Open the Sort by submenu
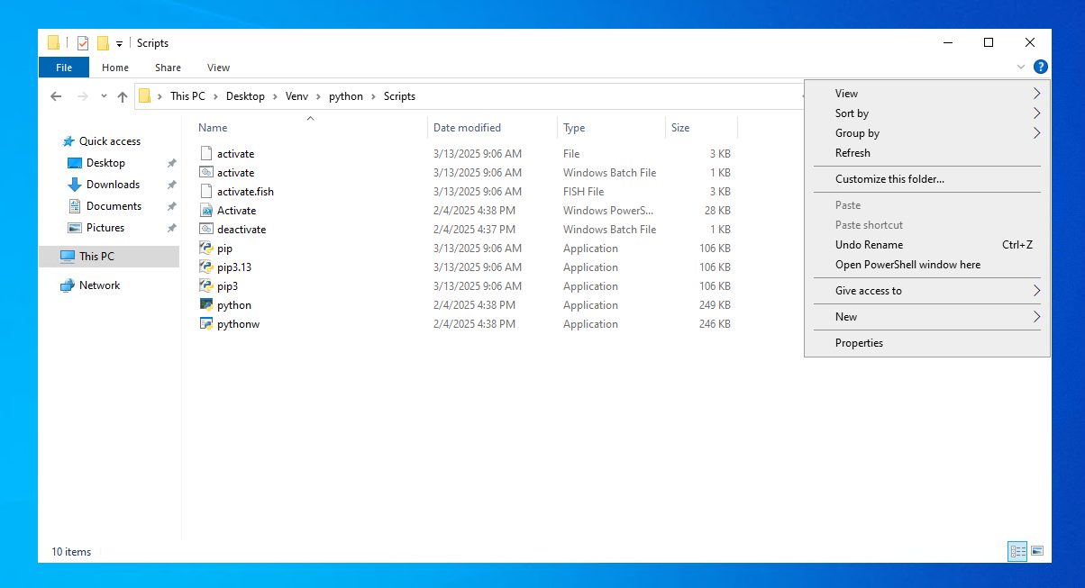Screen dimensions: 1085x588 851,113
